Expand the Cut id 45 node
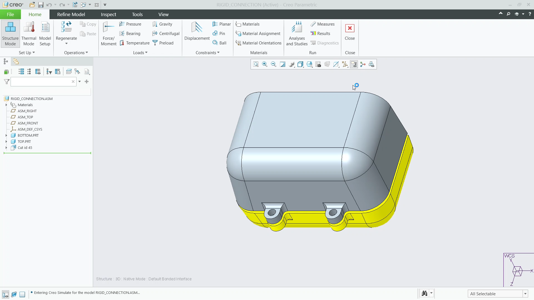Viewport: 534px width, 300px height. click(x=6, y=148)
